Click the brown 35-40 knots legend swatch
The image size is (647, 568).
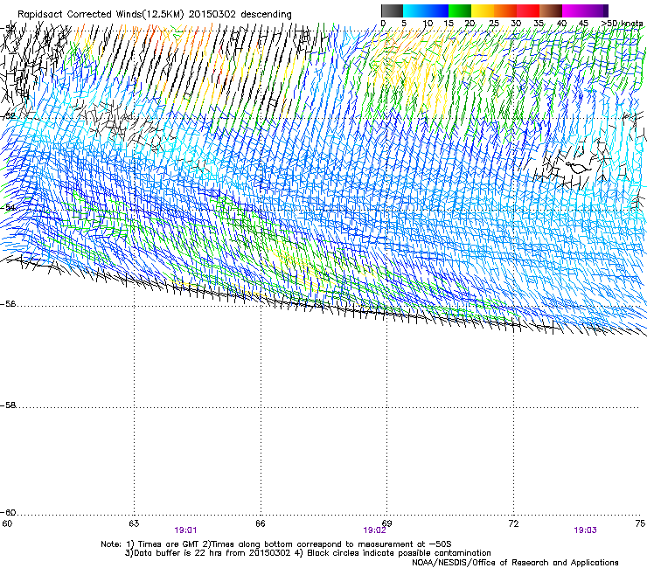coord(551,10)
